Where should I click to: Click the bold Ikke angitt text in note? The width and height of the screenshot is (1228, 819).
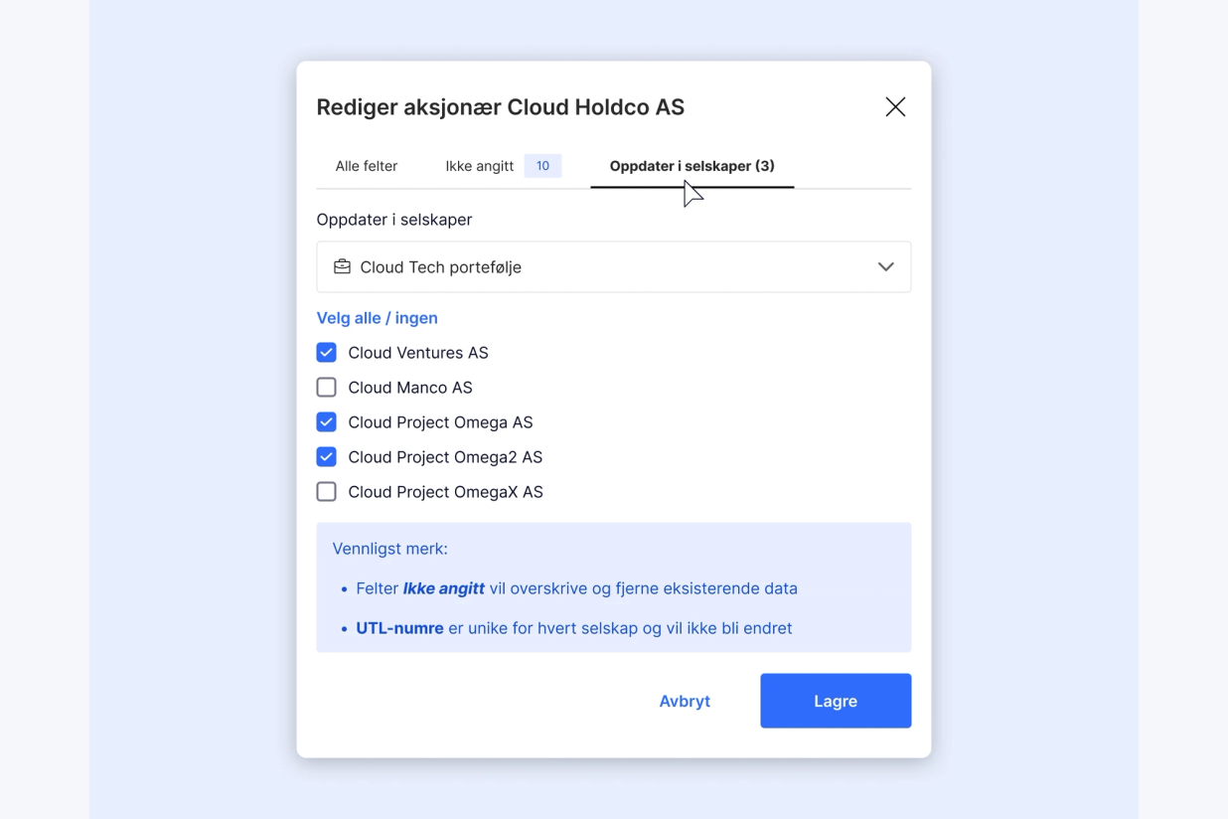coord(444,588)
